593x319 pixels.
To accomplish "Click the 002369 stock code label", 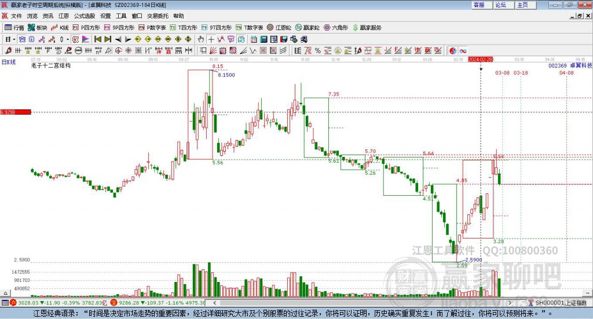I will 558,65.
